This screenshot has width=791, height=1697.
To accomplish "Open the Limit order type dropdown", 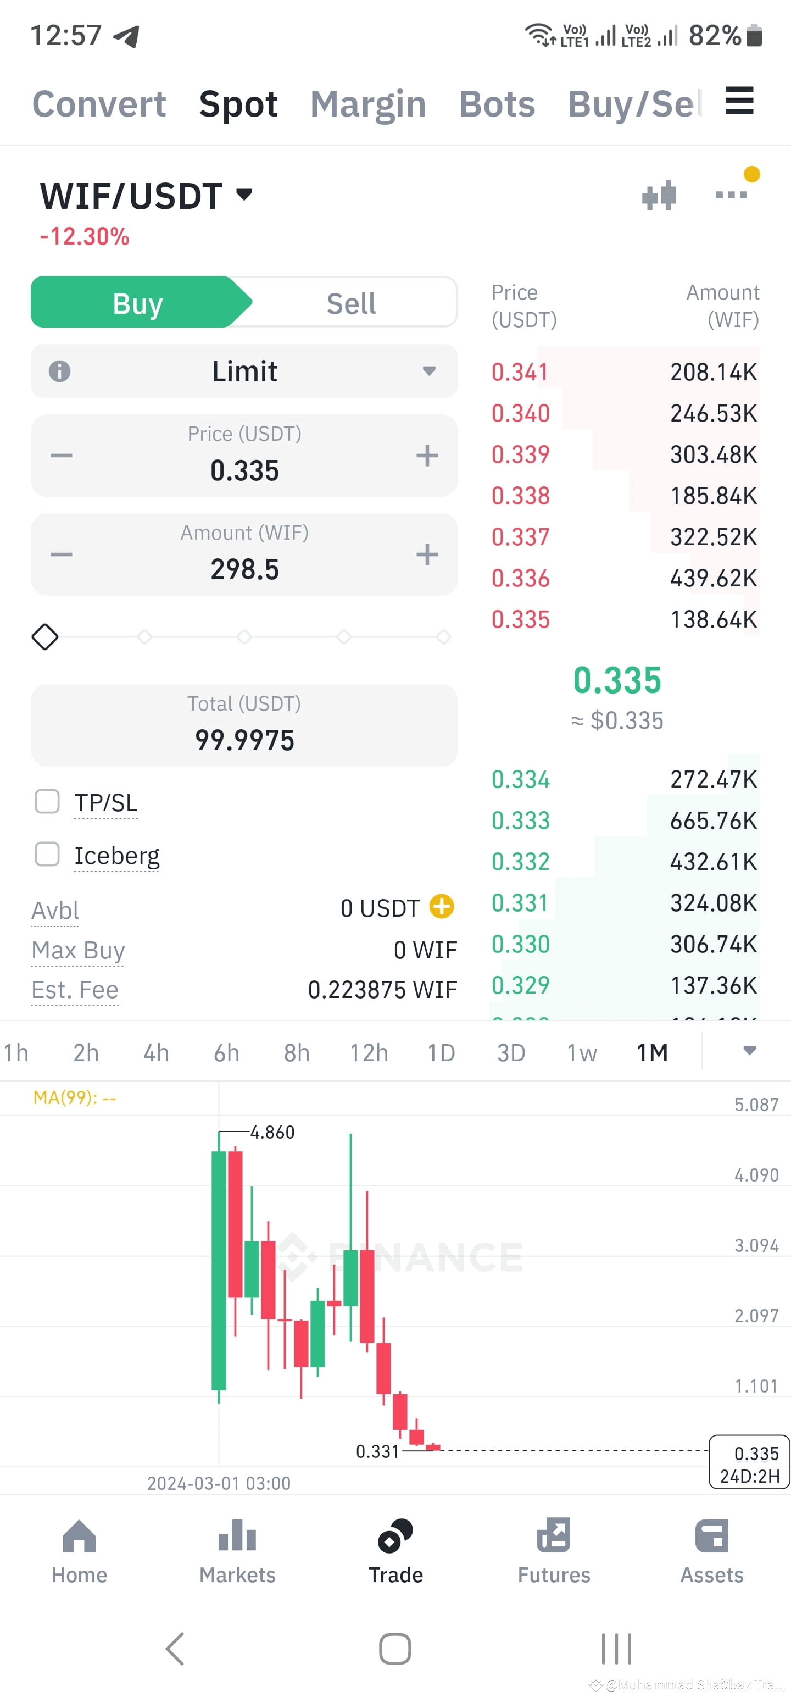I will pos(244,371).
